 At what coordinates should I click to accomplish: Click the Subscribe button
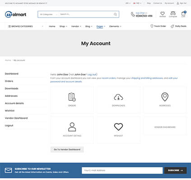click(x=175, y=171)
